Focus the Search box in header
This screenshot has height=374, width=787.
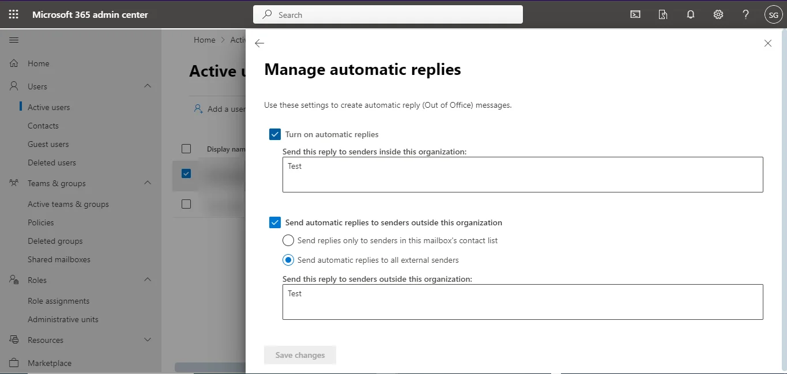tap(388, 15)
